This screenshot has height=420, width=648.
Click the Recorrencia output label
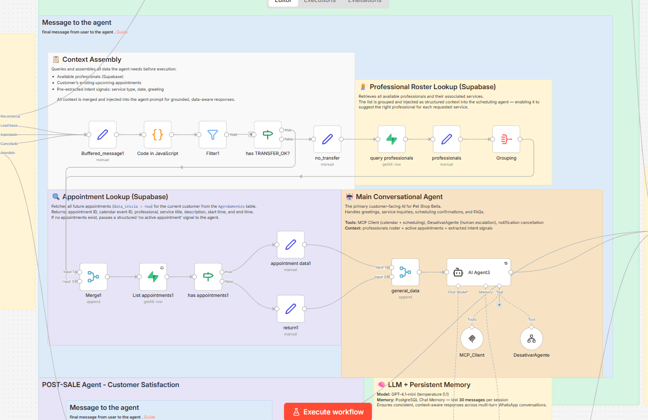tap(10, 116)
